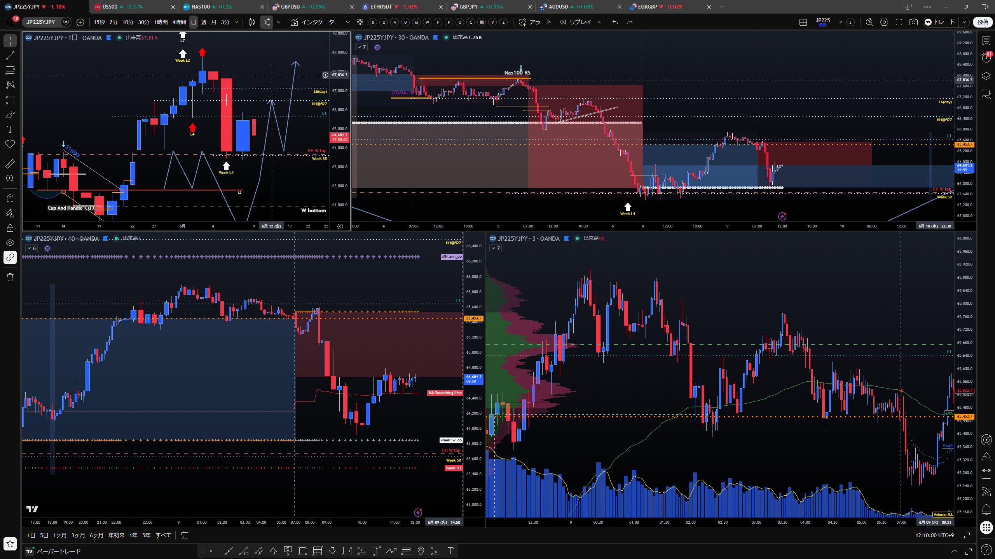
Task: Enter fullscreen mode
Action: coord(899,22)
